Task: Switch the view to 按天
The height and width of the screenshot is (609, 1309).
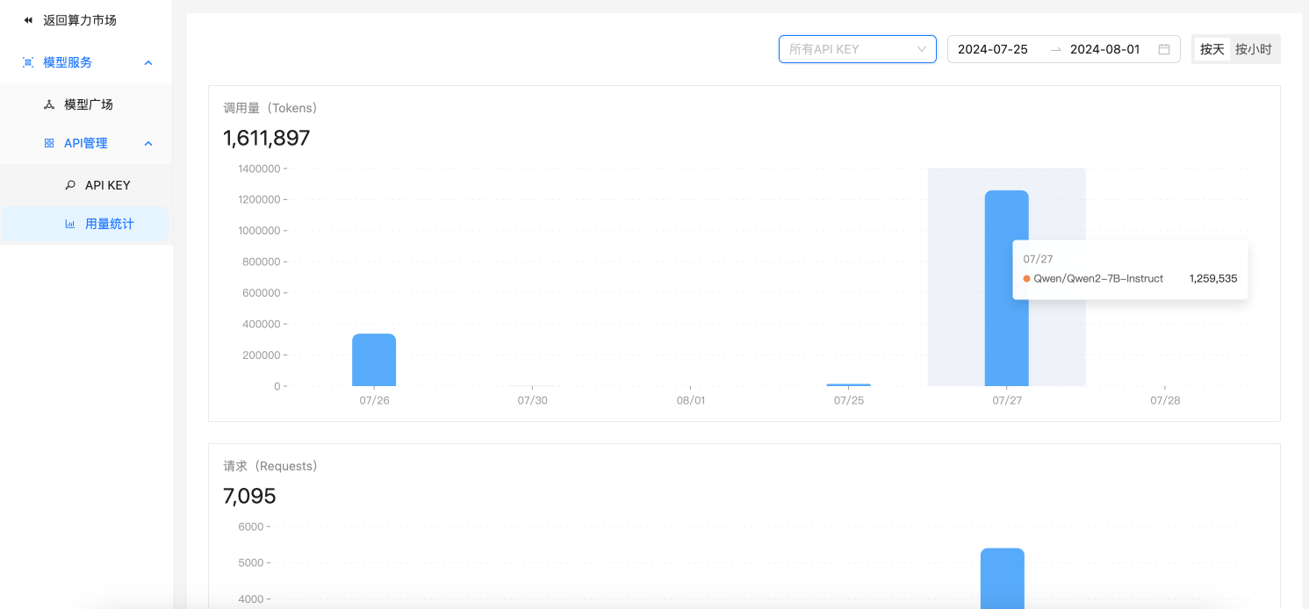Action: click(1212, 49)
